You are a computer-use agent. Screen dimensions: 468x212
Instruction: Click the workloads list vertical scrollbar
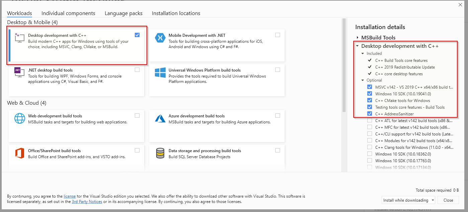click(344, 65)
